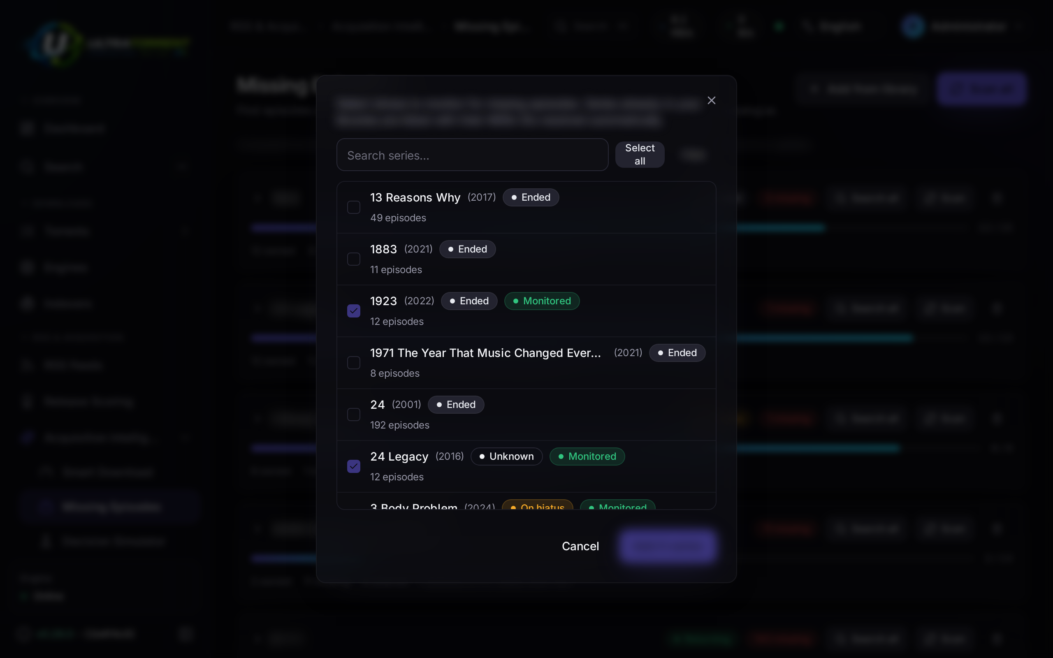This screenshot has width=1053, height=658.
Task: Click the Monitored badge on 1923
Action: [x=542, y=301]
